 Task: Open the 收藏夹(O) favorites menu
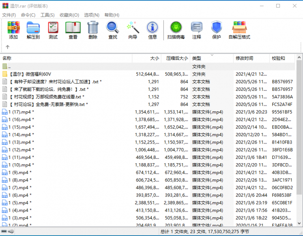[69, 15]
